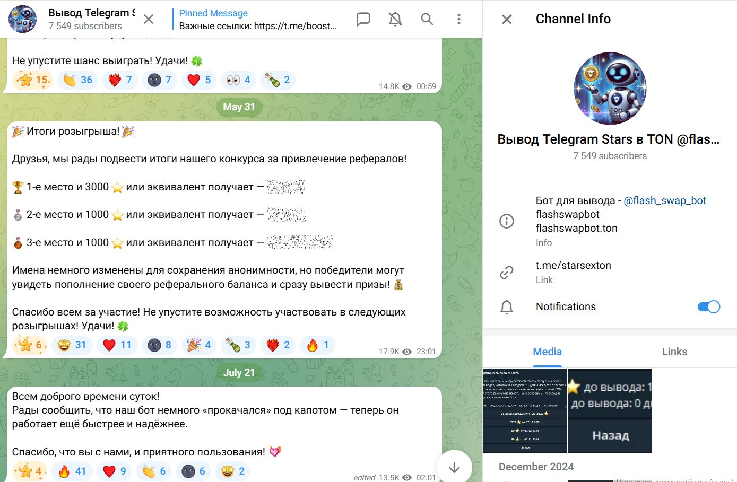Screen dimensions: 737x482
Task: Open the @flash_swap_bot link
Action: (x=665, y=200)
